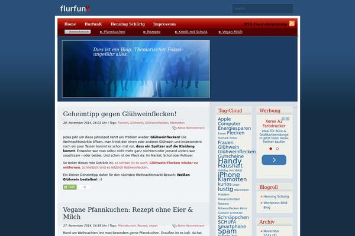Click the red link text 'Glühwein-Flecken wieder zu entfernen'
355x236 pixels.
click(130, 165)
